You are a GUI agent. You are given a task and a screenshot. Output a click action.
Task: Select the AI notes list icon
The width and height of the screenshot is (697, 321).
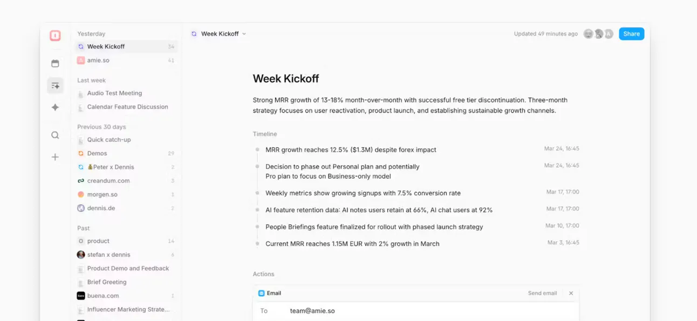click(x=55, y=86)
